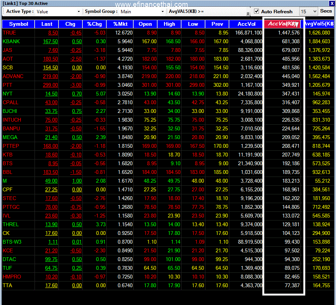The image size is (336, 305).
Task: Sort by the %Chg column header
Action: pos(95,24)
